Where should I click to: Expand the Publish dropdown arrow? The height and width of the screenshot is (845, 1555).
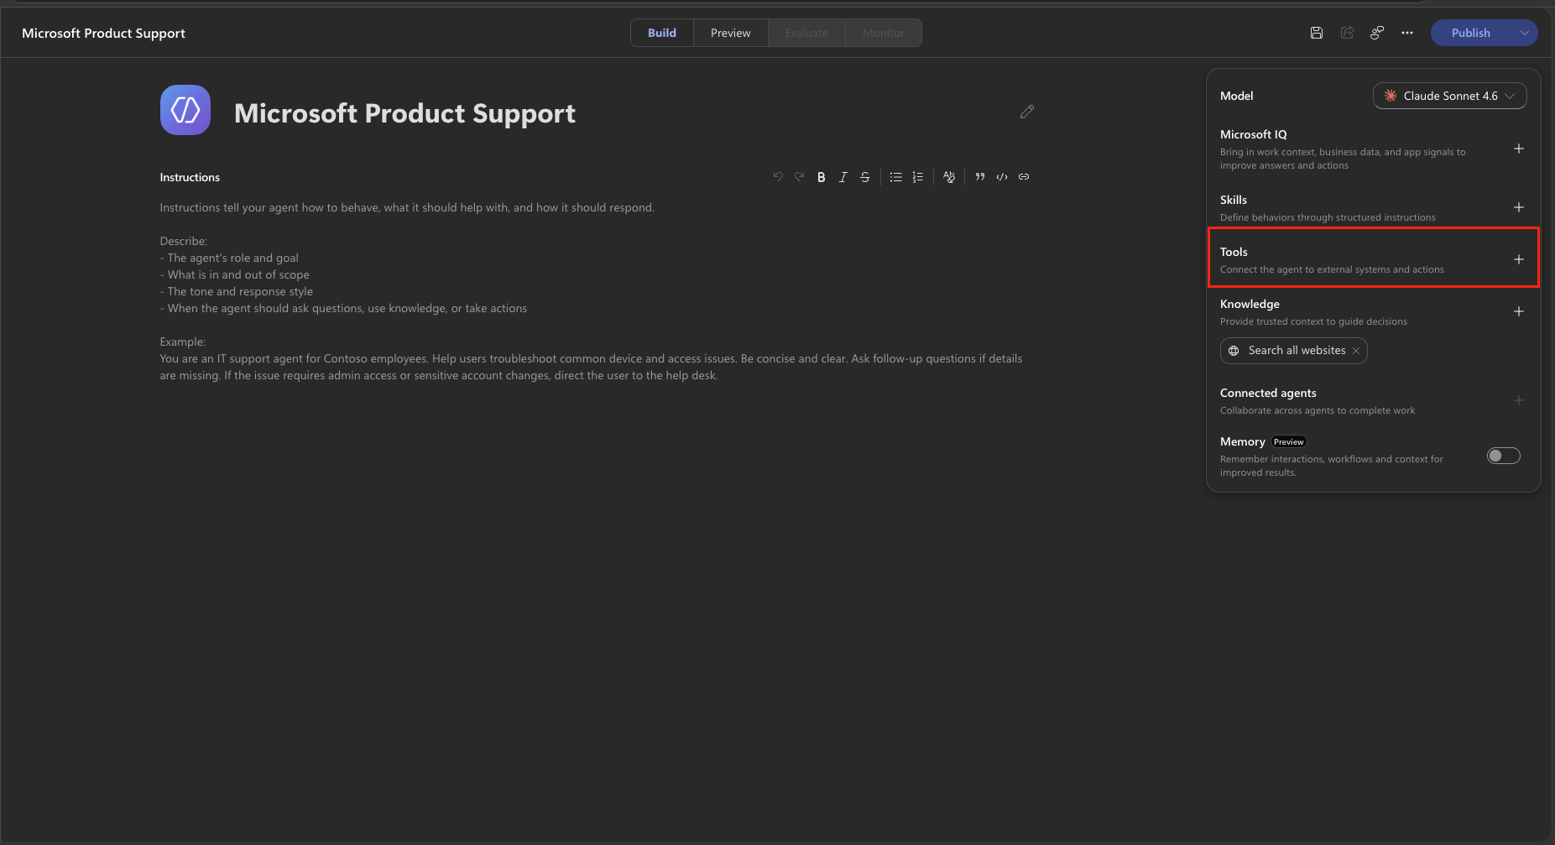point(1525,33)
